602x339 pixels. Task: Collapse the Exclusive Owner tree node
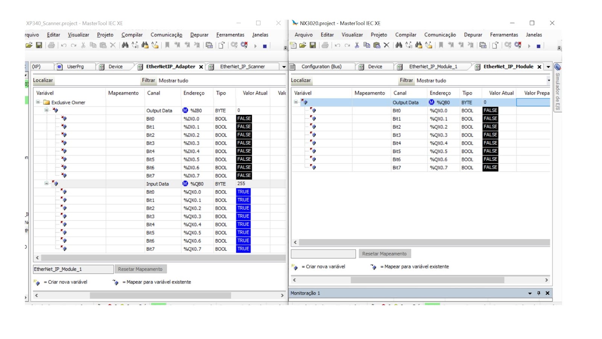click(38, 102)
